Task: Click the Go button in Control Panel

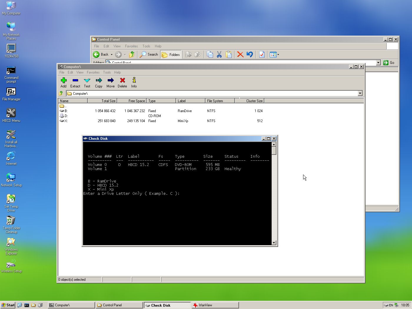Action: click(x=389, y=63)
